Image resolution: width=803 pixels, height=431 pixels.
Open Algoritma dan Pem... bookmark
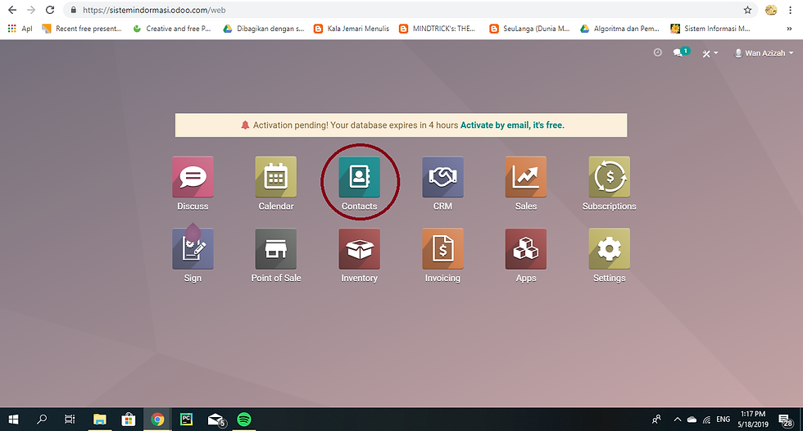[620, 29]
